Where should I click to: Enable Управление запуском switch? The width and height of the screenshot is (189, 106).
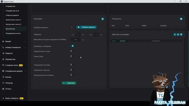(72, 70)
